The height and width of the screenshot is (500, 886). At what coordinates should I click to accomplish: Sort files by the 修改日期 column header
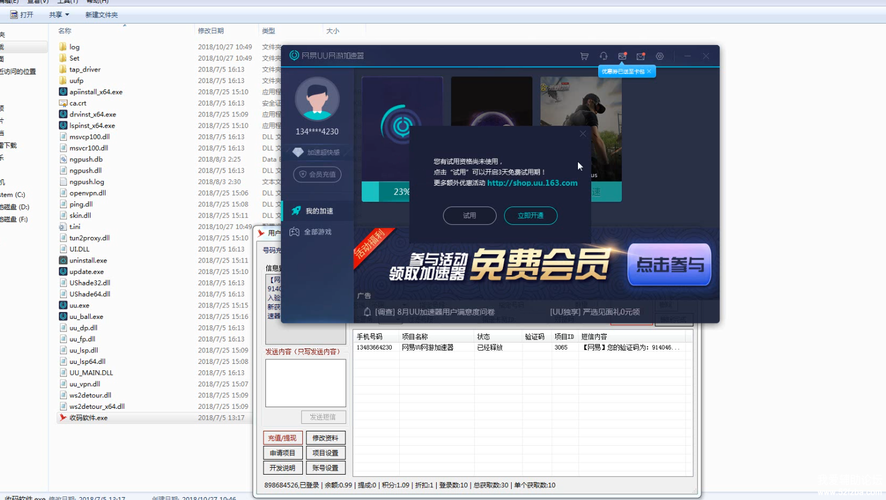211,31
